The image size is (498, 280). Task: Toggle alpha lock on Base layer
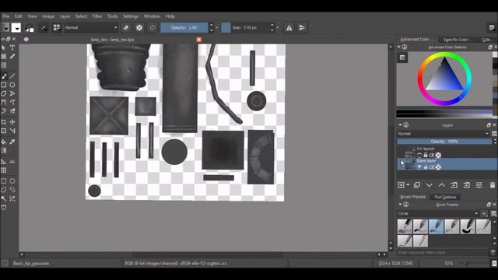pos(438,167)
